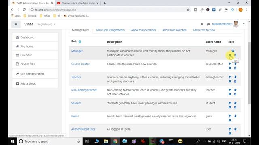
Task: Move Non-editing teacher role down
Action: pos(235,90)
